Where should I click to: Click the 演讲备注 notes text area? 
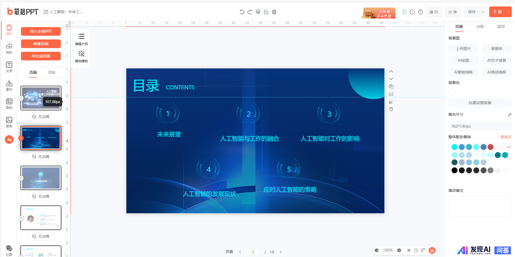480,206
